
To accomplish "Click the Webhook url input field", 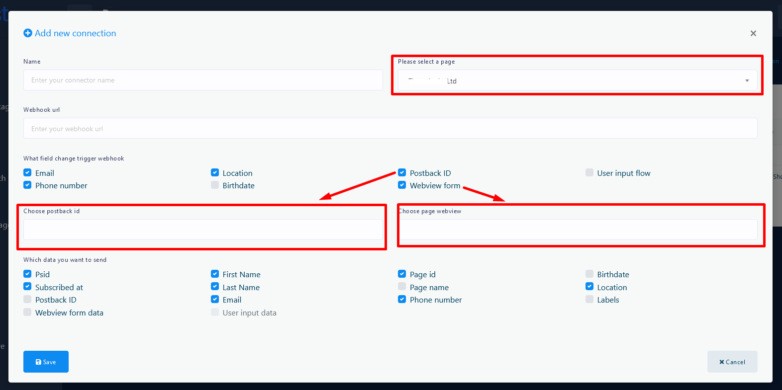I will 390,129.
